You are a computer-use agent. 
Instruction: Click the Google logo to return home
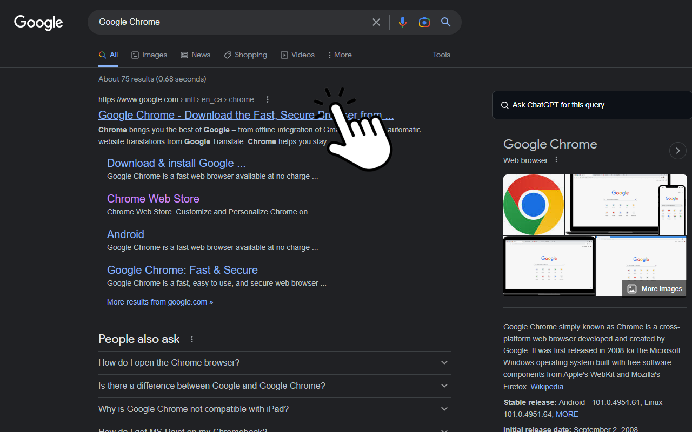click(x=38, y=23)
